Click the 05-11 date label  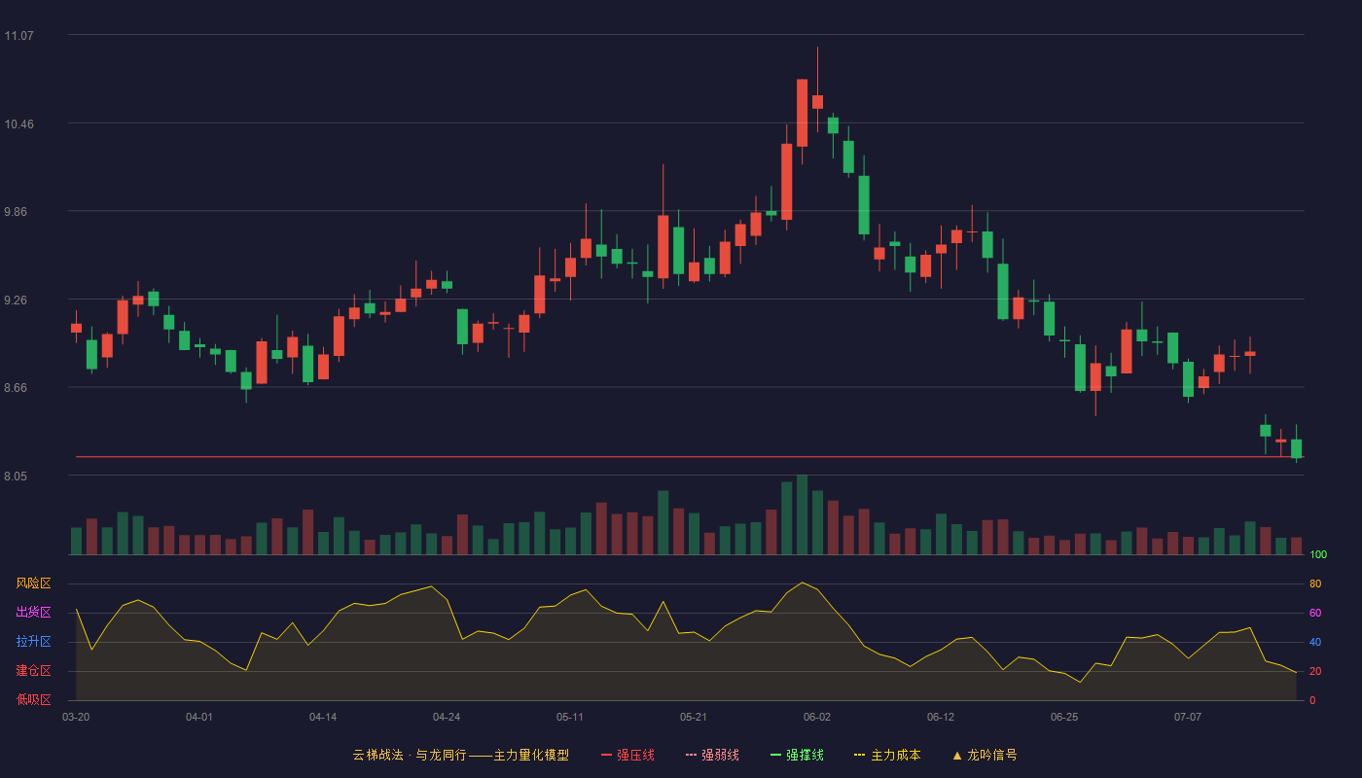[570, 717]
